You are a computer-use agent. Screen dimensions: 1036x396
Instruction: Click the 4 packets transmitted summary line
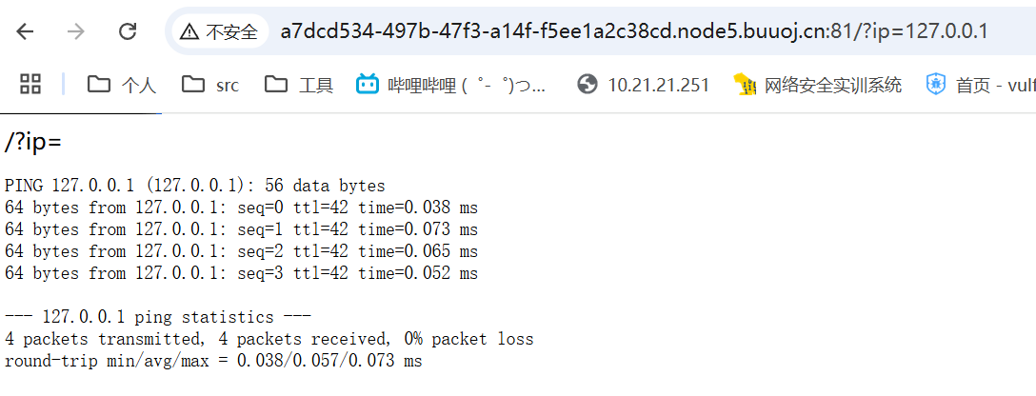pos(269,339)
